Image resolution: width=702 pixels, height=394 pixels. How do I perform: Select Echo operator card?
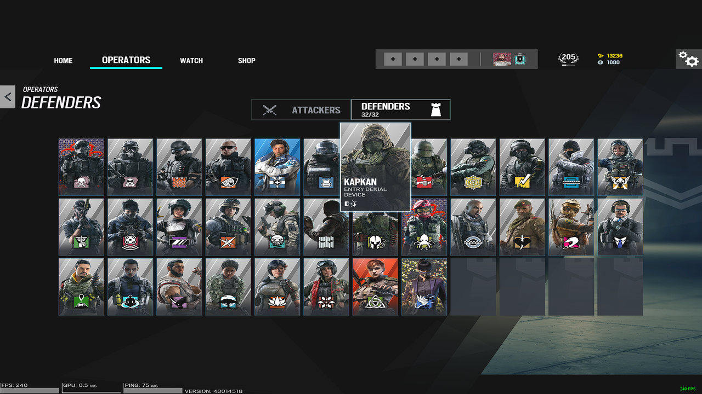pos(130,227)
